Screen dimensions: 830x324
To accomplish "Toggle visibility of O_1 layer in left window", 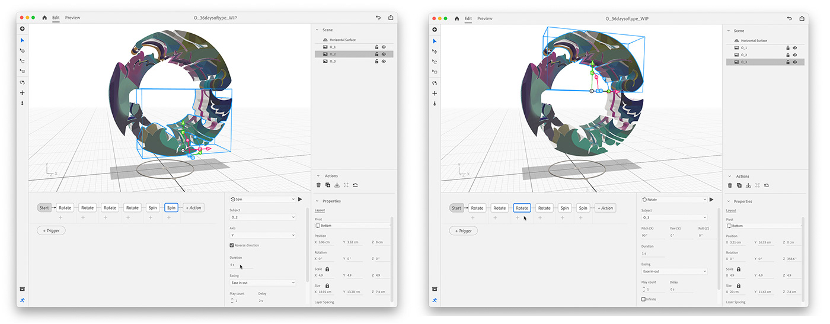I will (x=384, y=47).
